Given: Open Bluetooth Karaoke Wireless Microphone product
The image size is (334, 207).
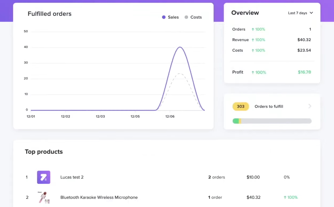Looking at the screenshot, I should click(x=99, y=197).
